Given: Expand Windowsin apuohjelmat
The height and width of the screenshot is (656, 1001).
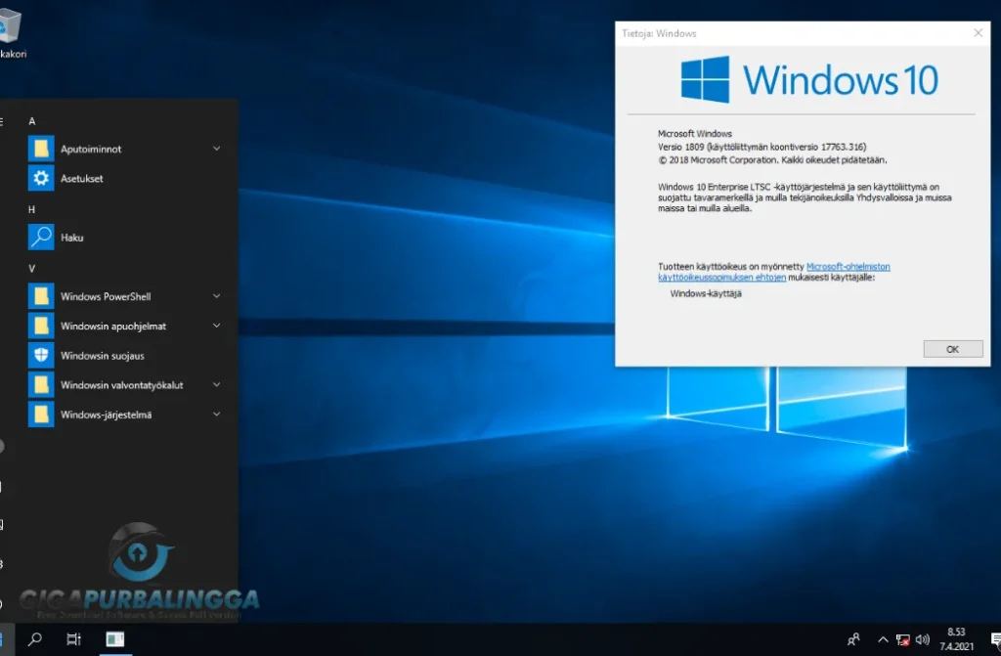Looking at the screenshot, I should pos(216,326).
